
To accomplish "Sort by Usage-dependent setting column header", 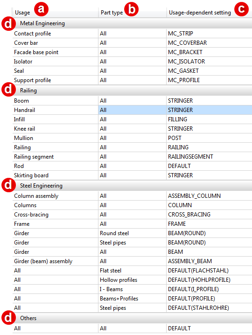I will [209, 13].
